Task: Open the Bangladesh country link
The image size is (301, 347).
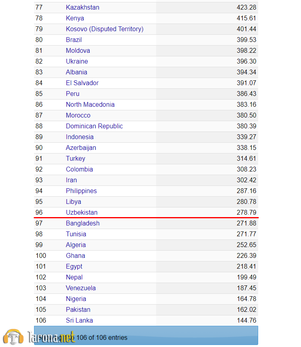Action: pyautogui.click(x=82, y=223)
